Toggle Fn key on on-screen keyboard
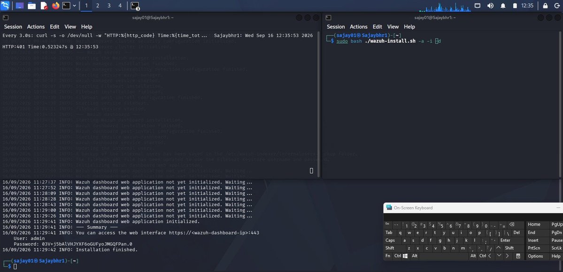Viewport: 563px width, 272px height. click(x=388, y=256)
